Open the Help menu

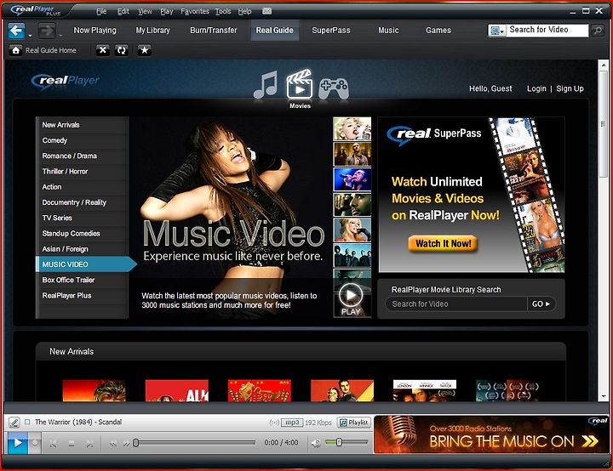(x=244, y=11)
